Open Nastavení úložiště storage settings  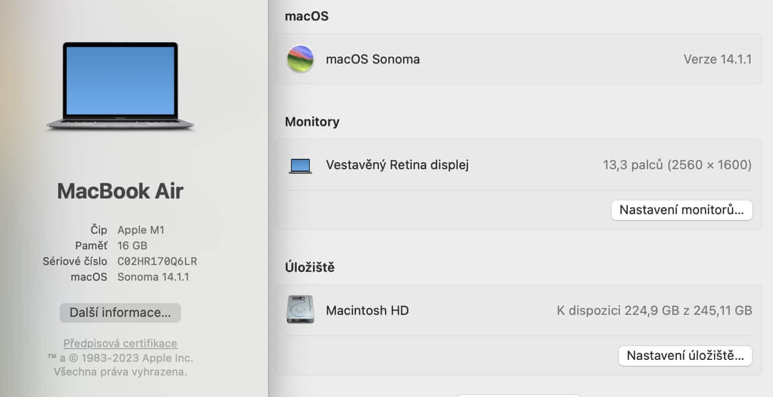685,356
